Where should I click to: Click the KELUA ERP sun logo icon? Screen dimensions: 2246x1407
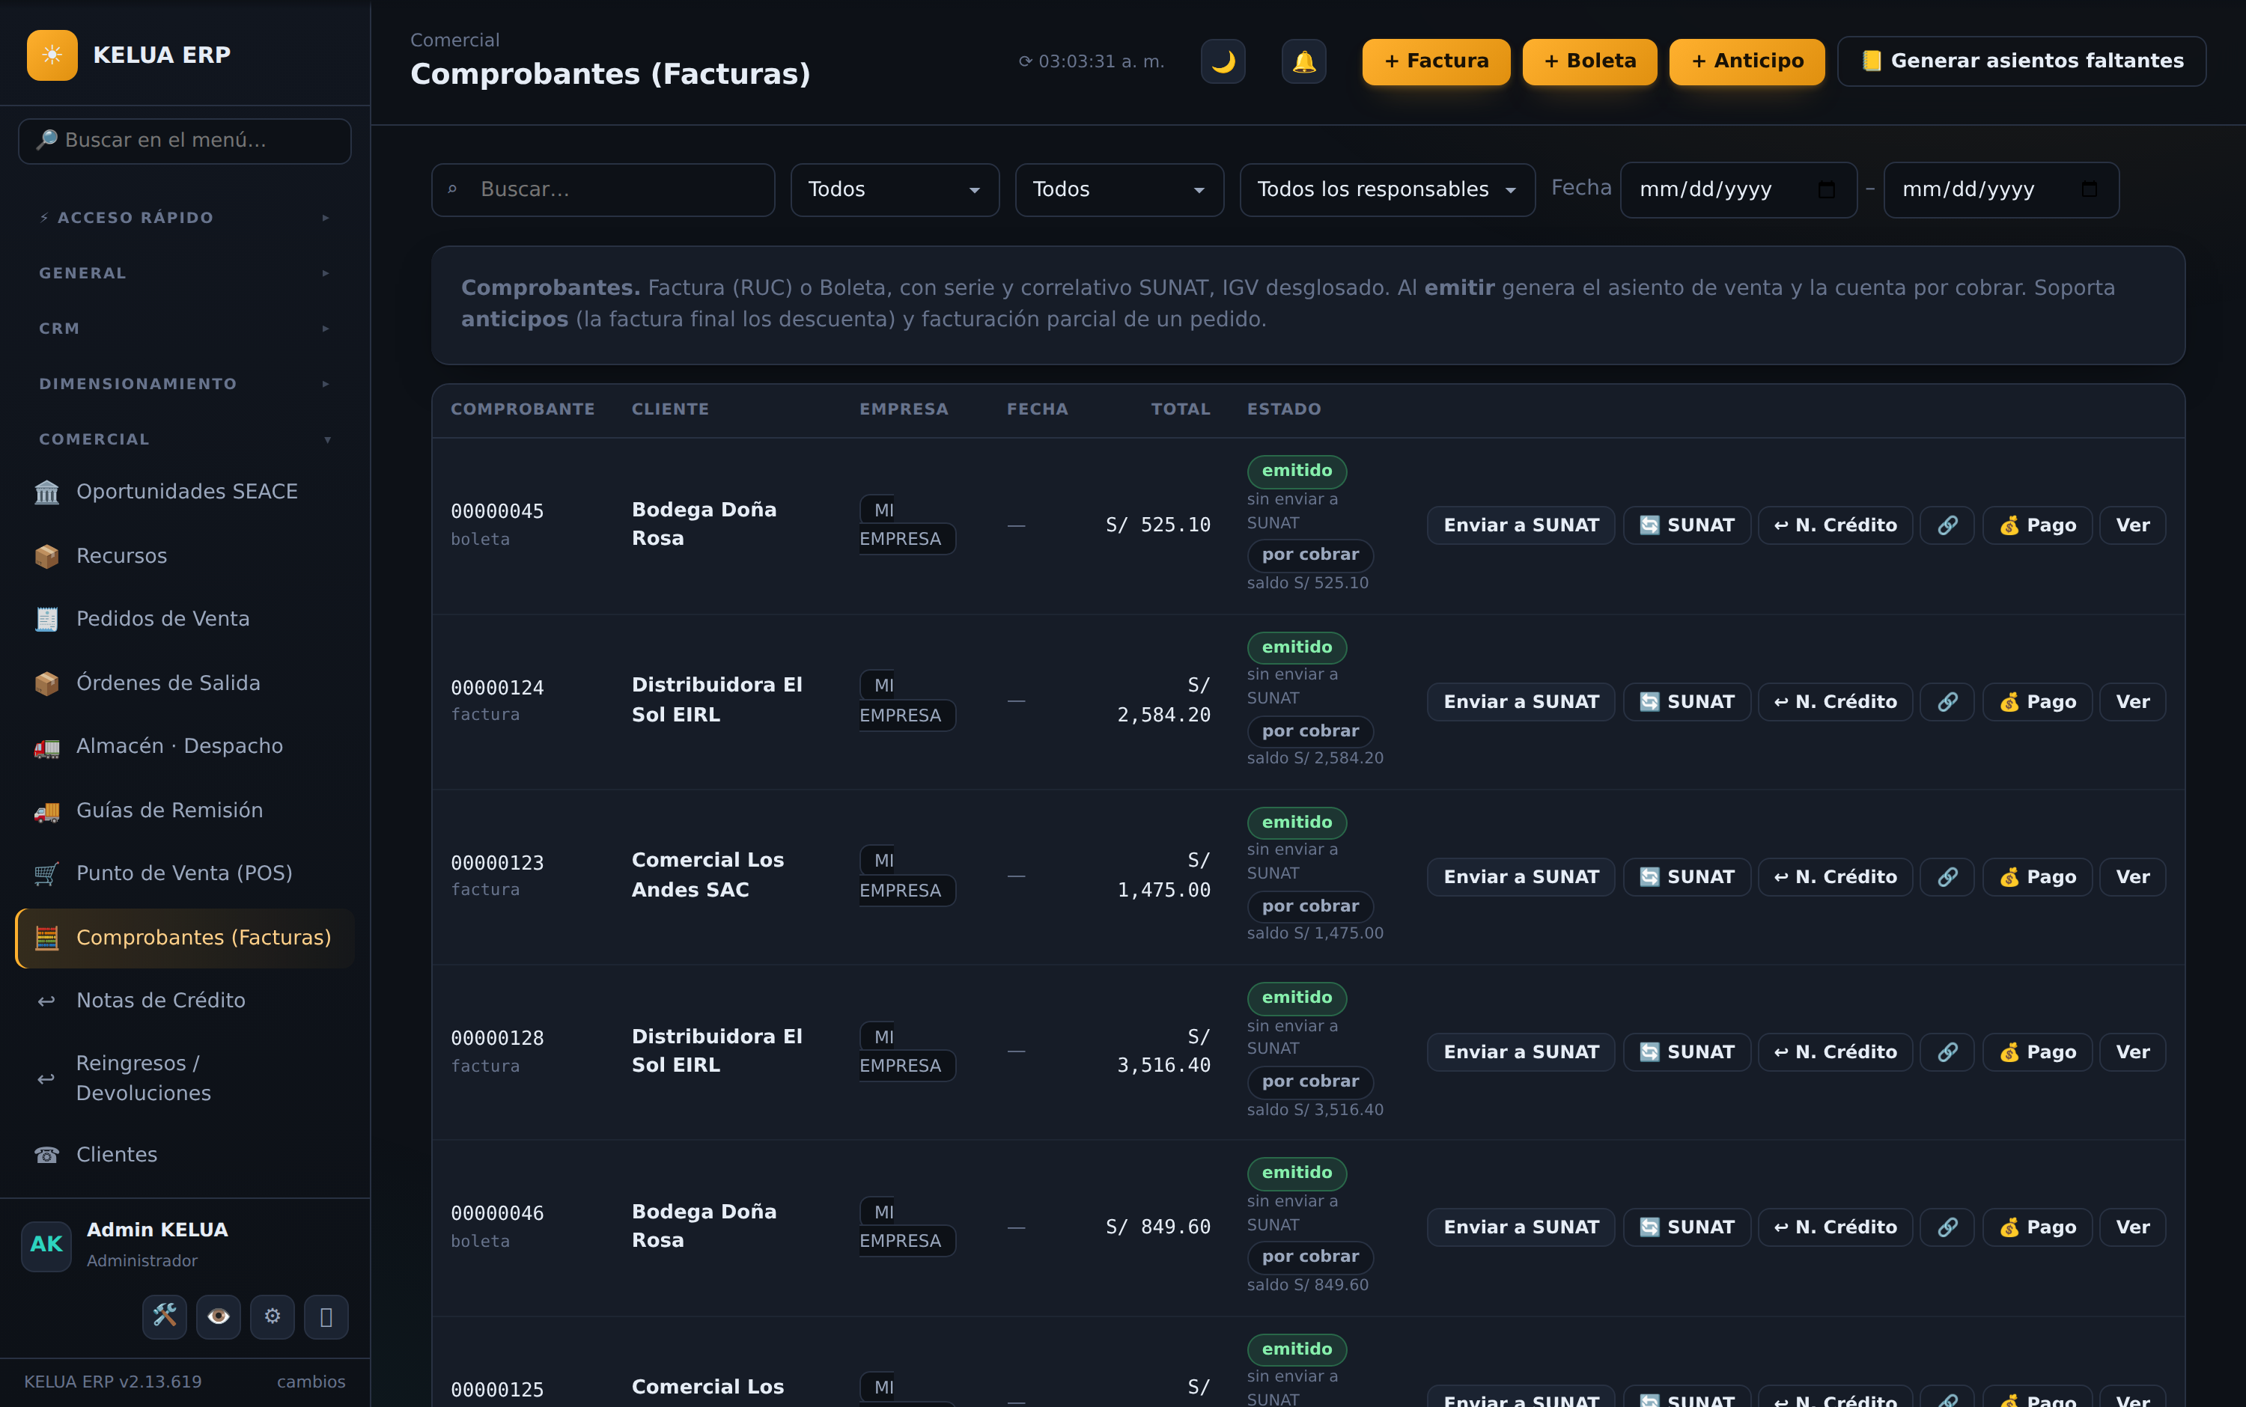52,55
